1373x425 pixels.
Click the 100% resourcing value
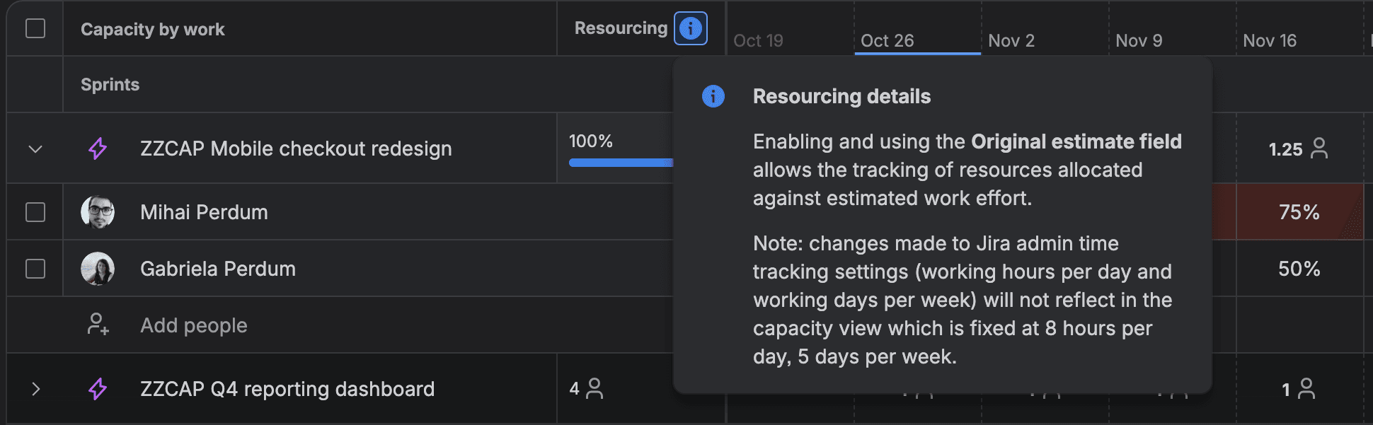(x=591, y=141)
